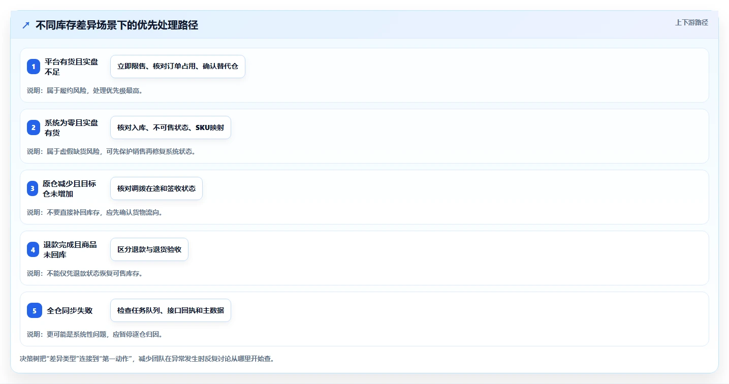Click the note about 虚假缺货风险
This screenshot has height=384, width=729.
(x=113, y=151)
